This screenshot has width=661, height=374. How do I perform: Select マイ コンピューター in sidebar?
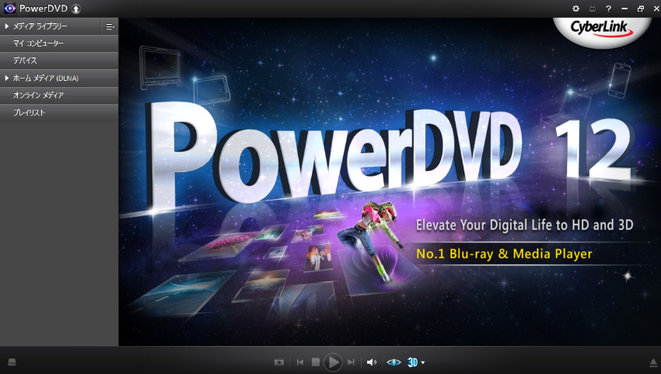pyautogui.click(x=59, y=44)
